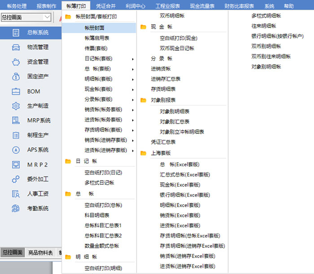Image resolution: width=314 pixels, height=274 pixels.
Task: Choose 帐册封面 from the menu
Action: [95, 28]
